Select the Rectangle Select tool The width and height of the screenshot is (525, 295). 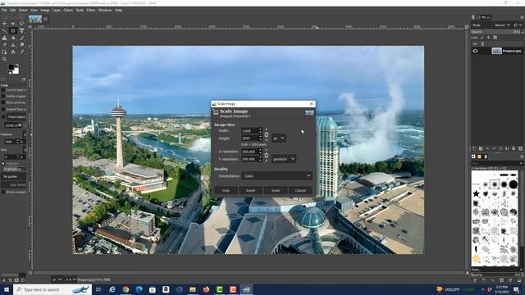tap(13, 24)
